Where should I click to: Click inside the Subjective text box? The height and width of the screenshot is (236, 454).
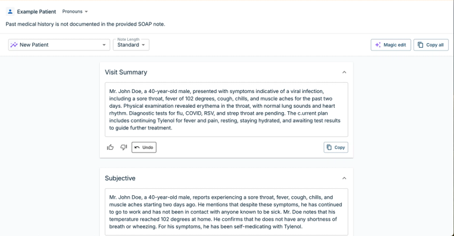pyautogui.click(x=226, y=212)
